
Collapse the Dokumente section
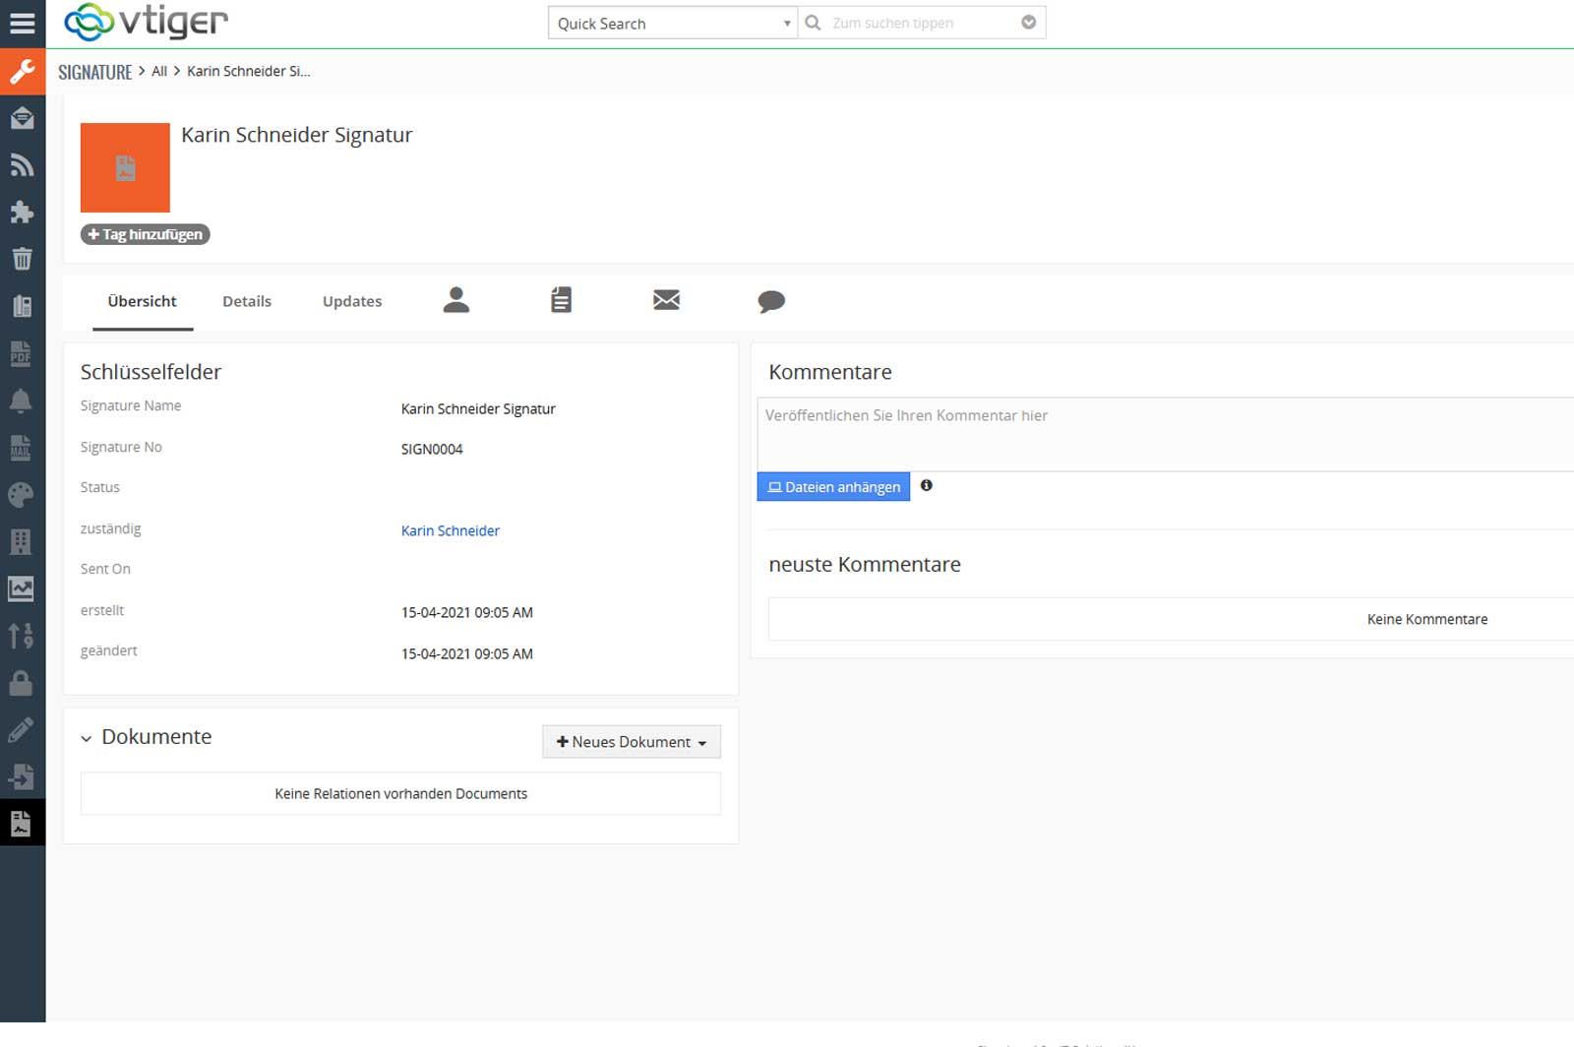point(87,738)
